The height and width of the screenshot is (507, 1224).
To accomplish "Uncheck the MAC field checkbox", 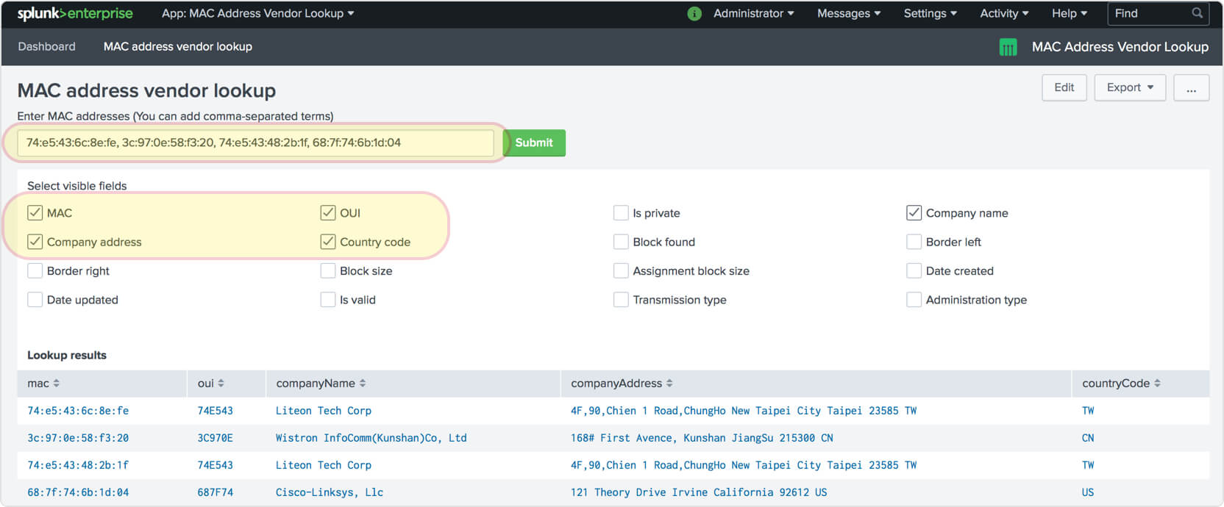I will tap(35, 213).
